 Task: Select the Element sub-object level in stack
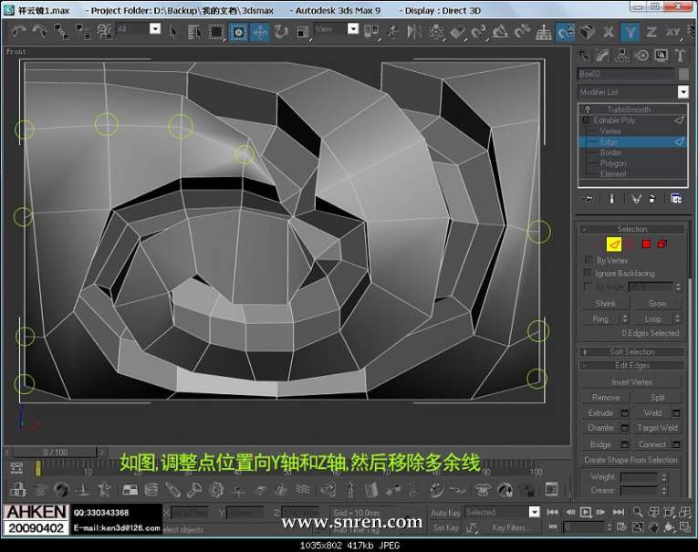612,173
